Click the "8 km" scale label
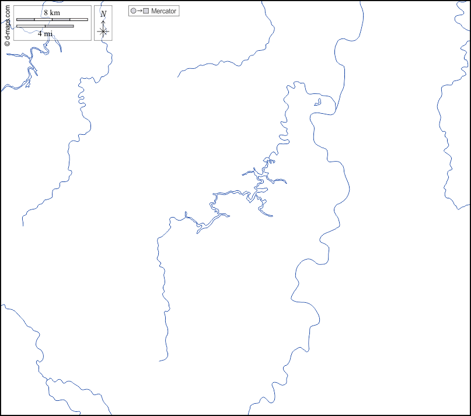471x416 pixels. click(x=52, y=13)
